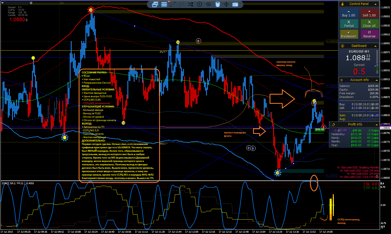Click the Month profit row
This screenshot has width=391, height=234.
(355, 142)
